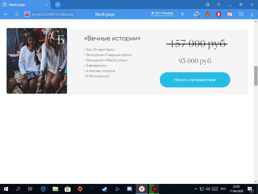Click the red cat face extension icon
258x194 pixels.
pos(230,14)
